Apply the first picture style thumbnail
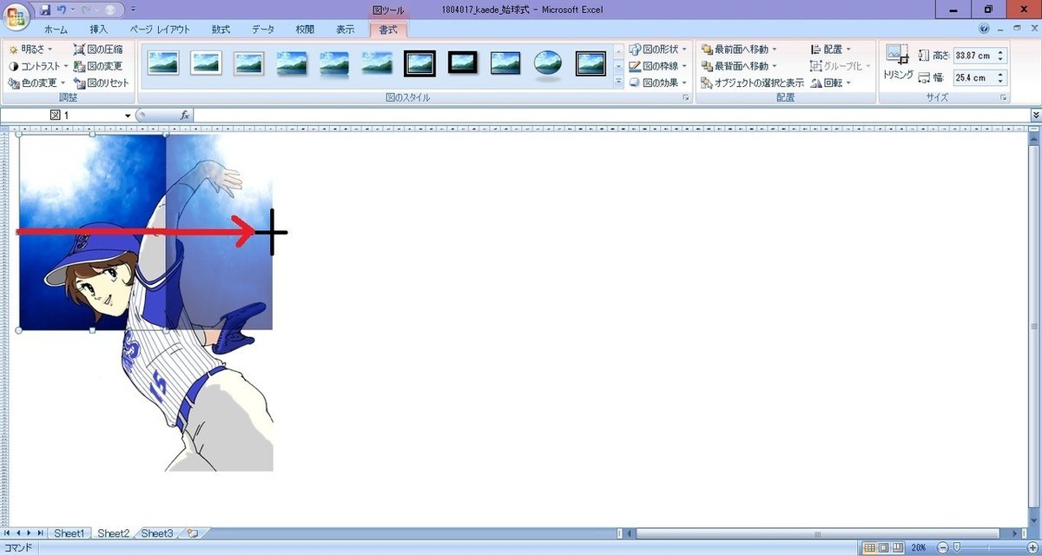 coord(163,63)
